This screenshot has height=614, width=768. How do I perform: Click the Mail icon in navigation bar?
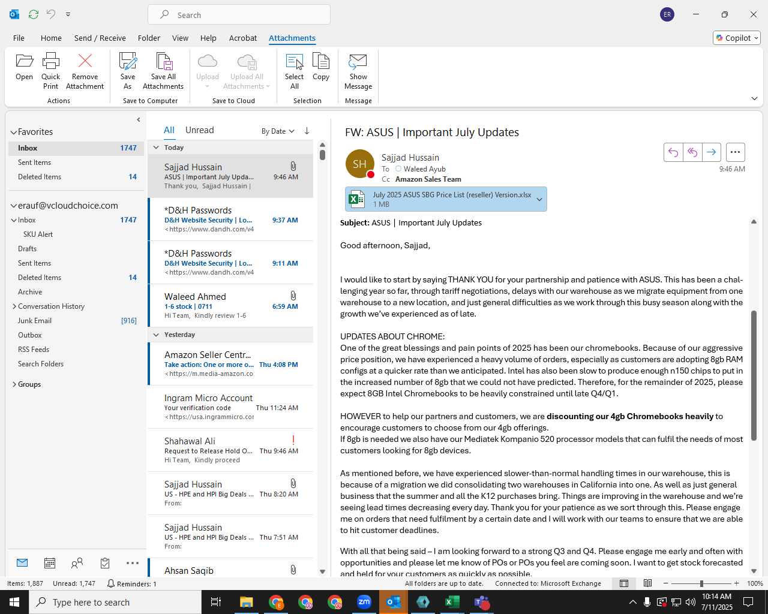pos(22,563)
